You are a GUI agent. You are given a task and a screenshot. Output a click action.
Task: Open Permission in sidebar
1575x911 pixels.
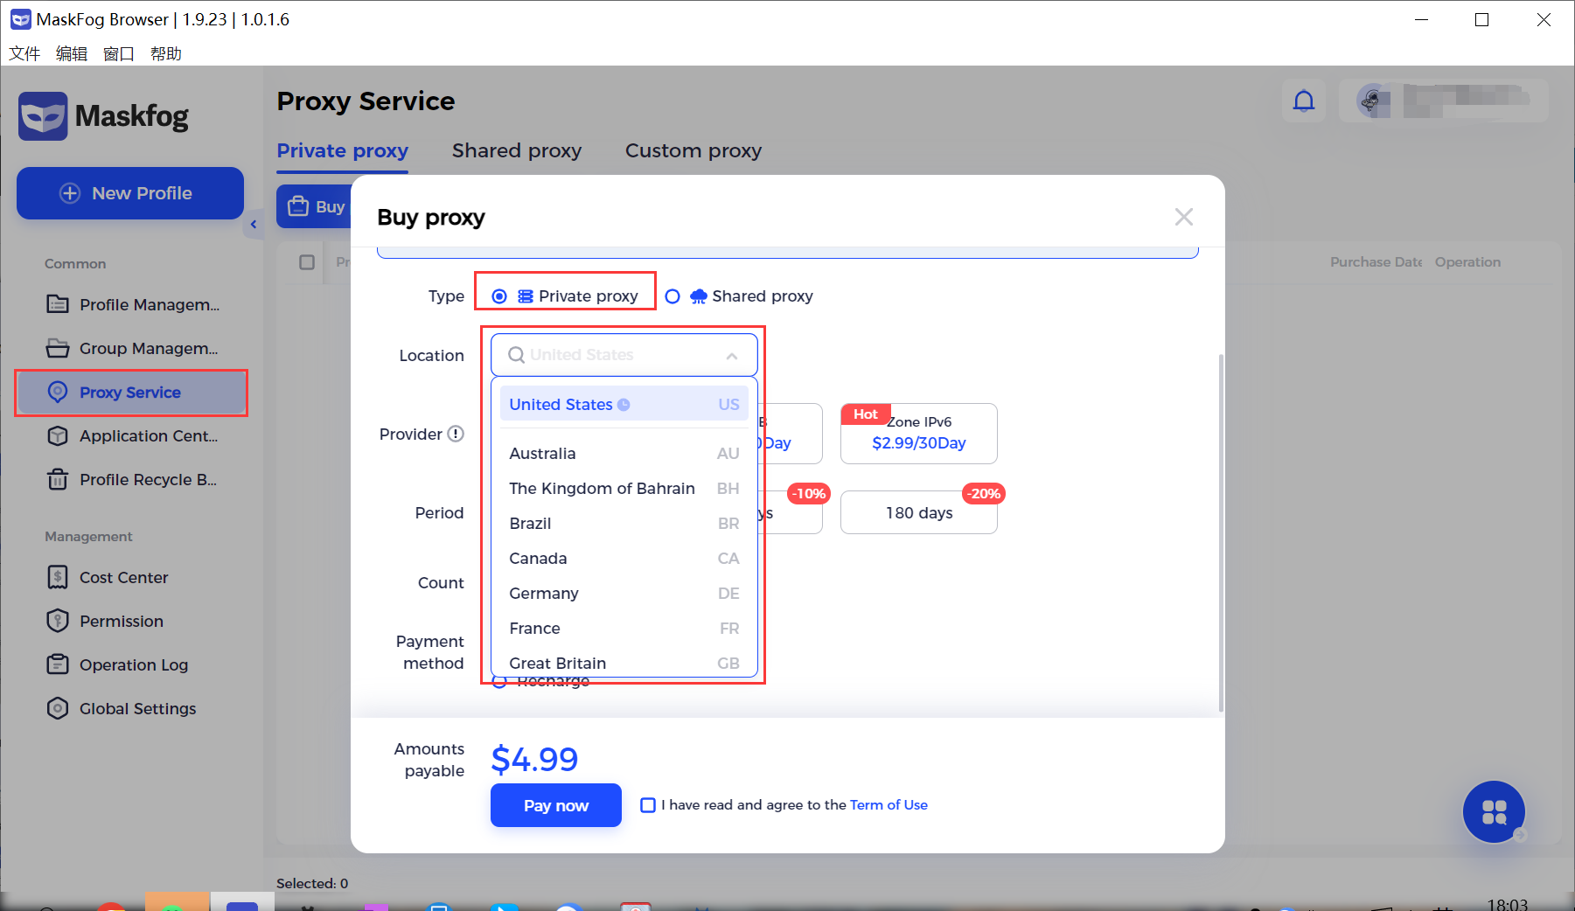(x=132, y=621)
